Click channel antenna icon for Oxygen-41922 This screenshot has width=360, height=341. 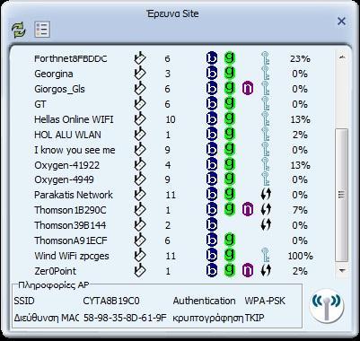[140, 165]
